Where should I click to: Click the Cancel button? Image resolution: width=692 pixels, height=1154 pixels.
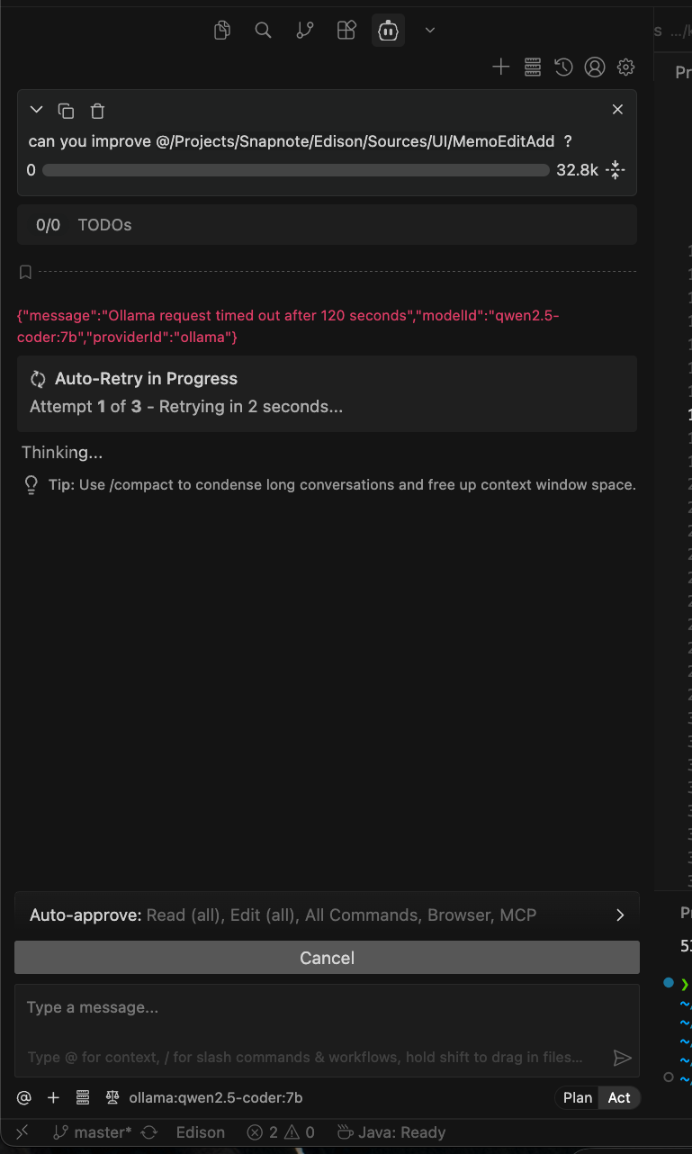coord(327,958)
